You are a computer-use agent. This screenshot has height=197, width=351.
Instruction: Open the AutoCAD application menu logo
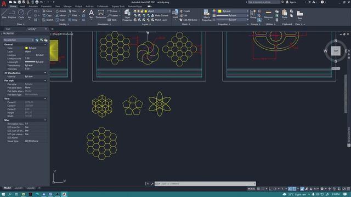coord(4,3)
